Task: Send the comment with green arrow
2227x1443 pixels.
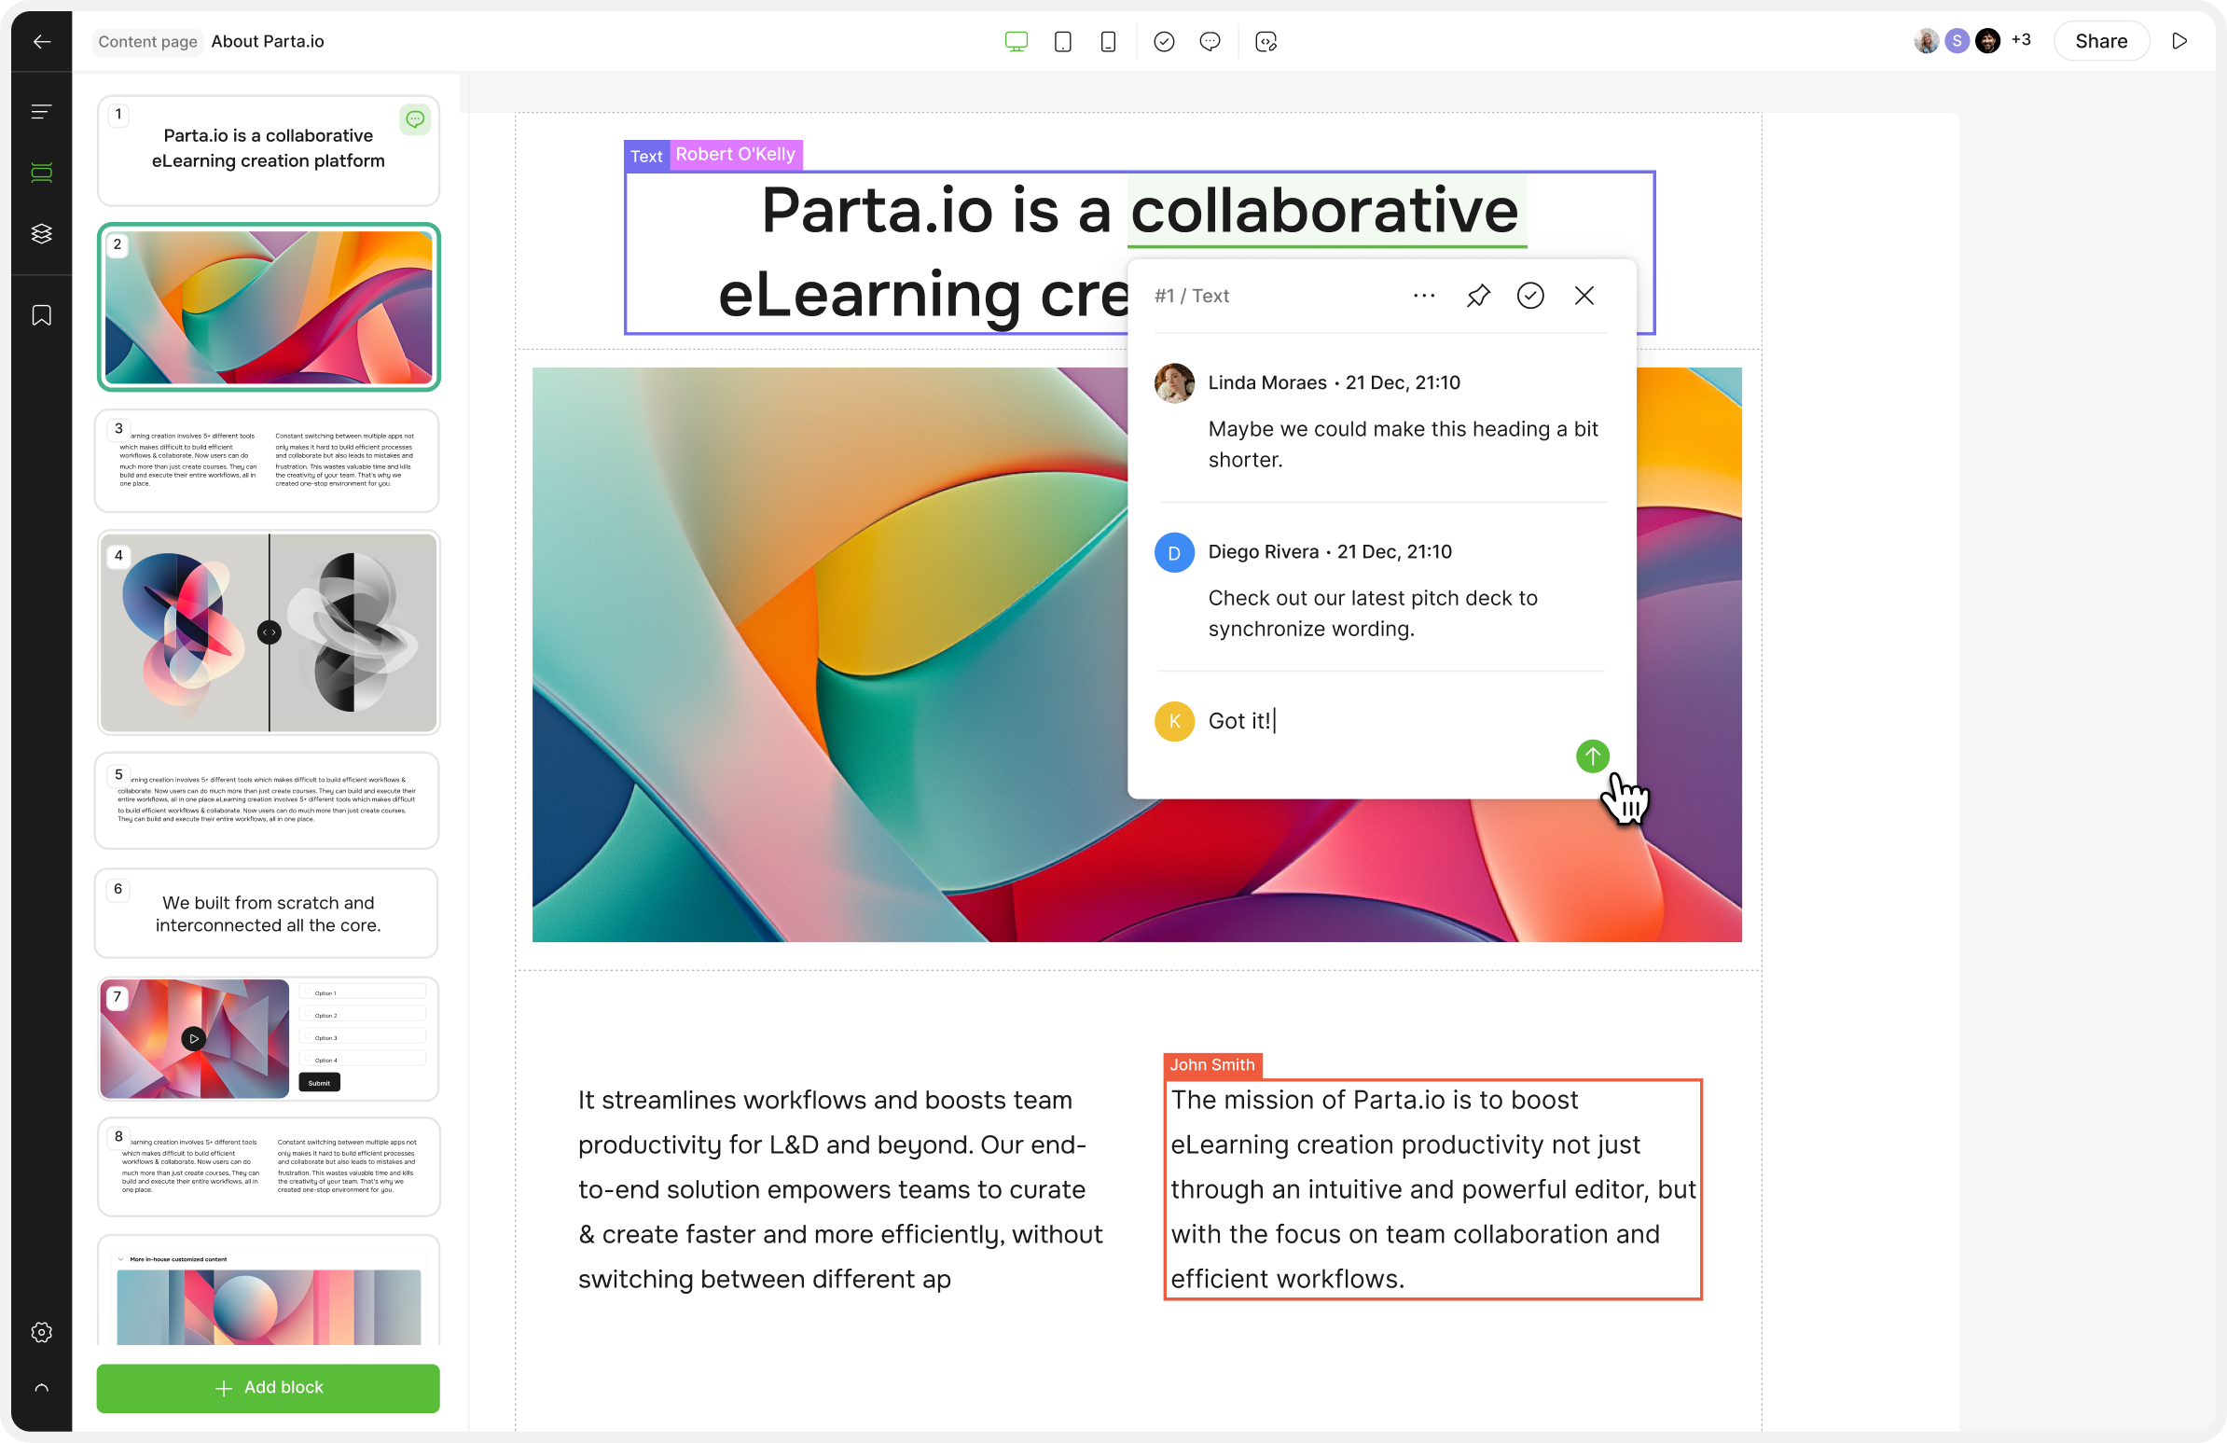Action: tap(1592, 756)
